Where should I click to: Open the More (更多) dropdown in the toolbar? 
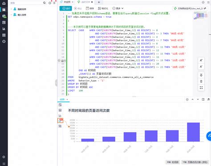[x=118, y=8]
